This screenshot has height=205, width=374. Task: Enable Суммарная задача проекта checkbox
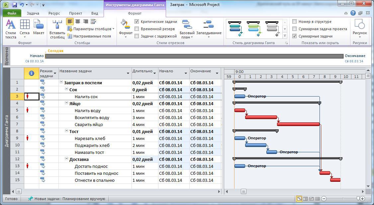295,29
